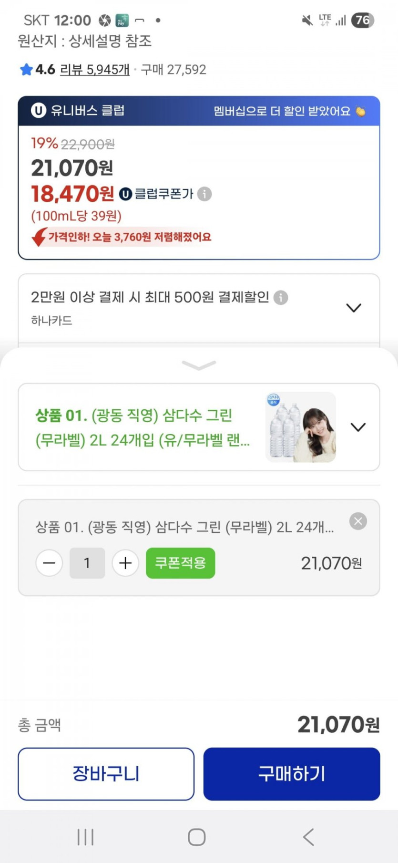Tap the 구매하기 purchase button
The image size is (398, 863).
click(292, 774)
